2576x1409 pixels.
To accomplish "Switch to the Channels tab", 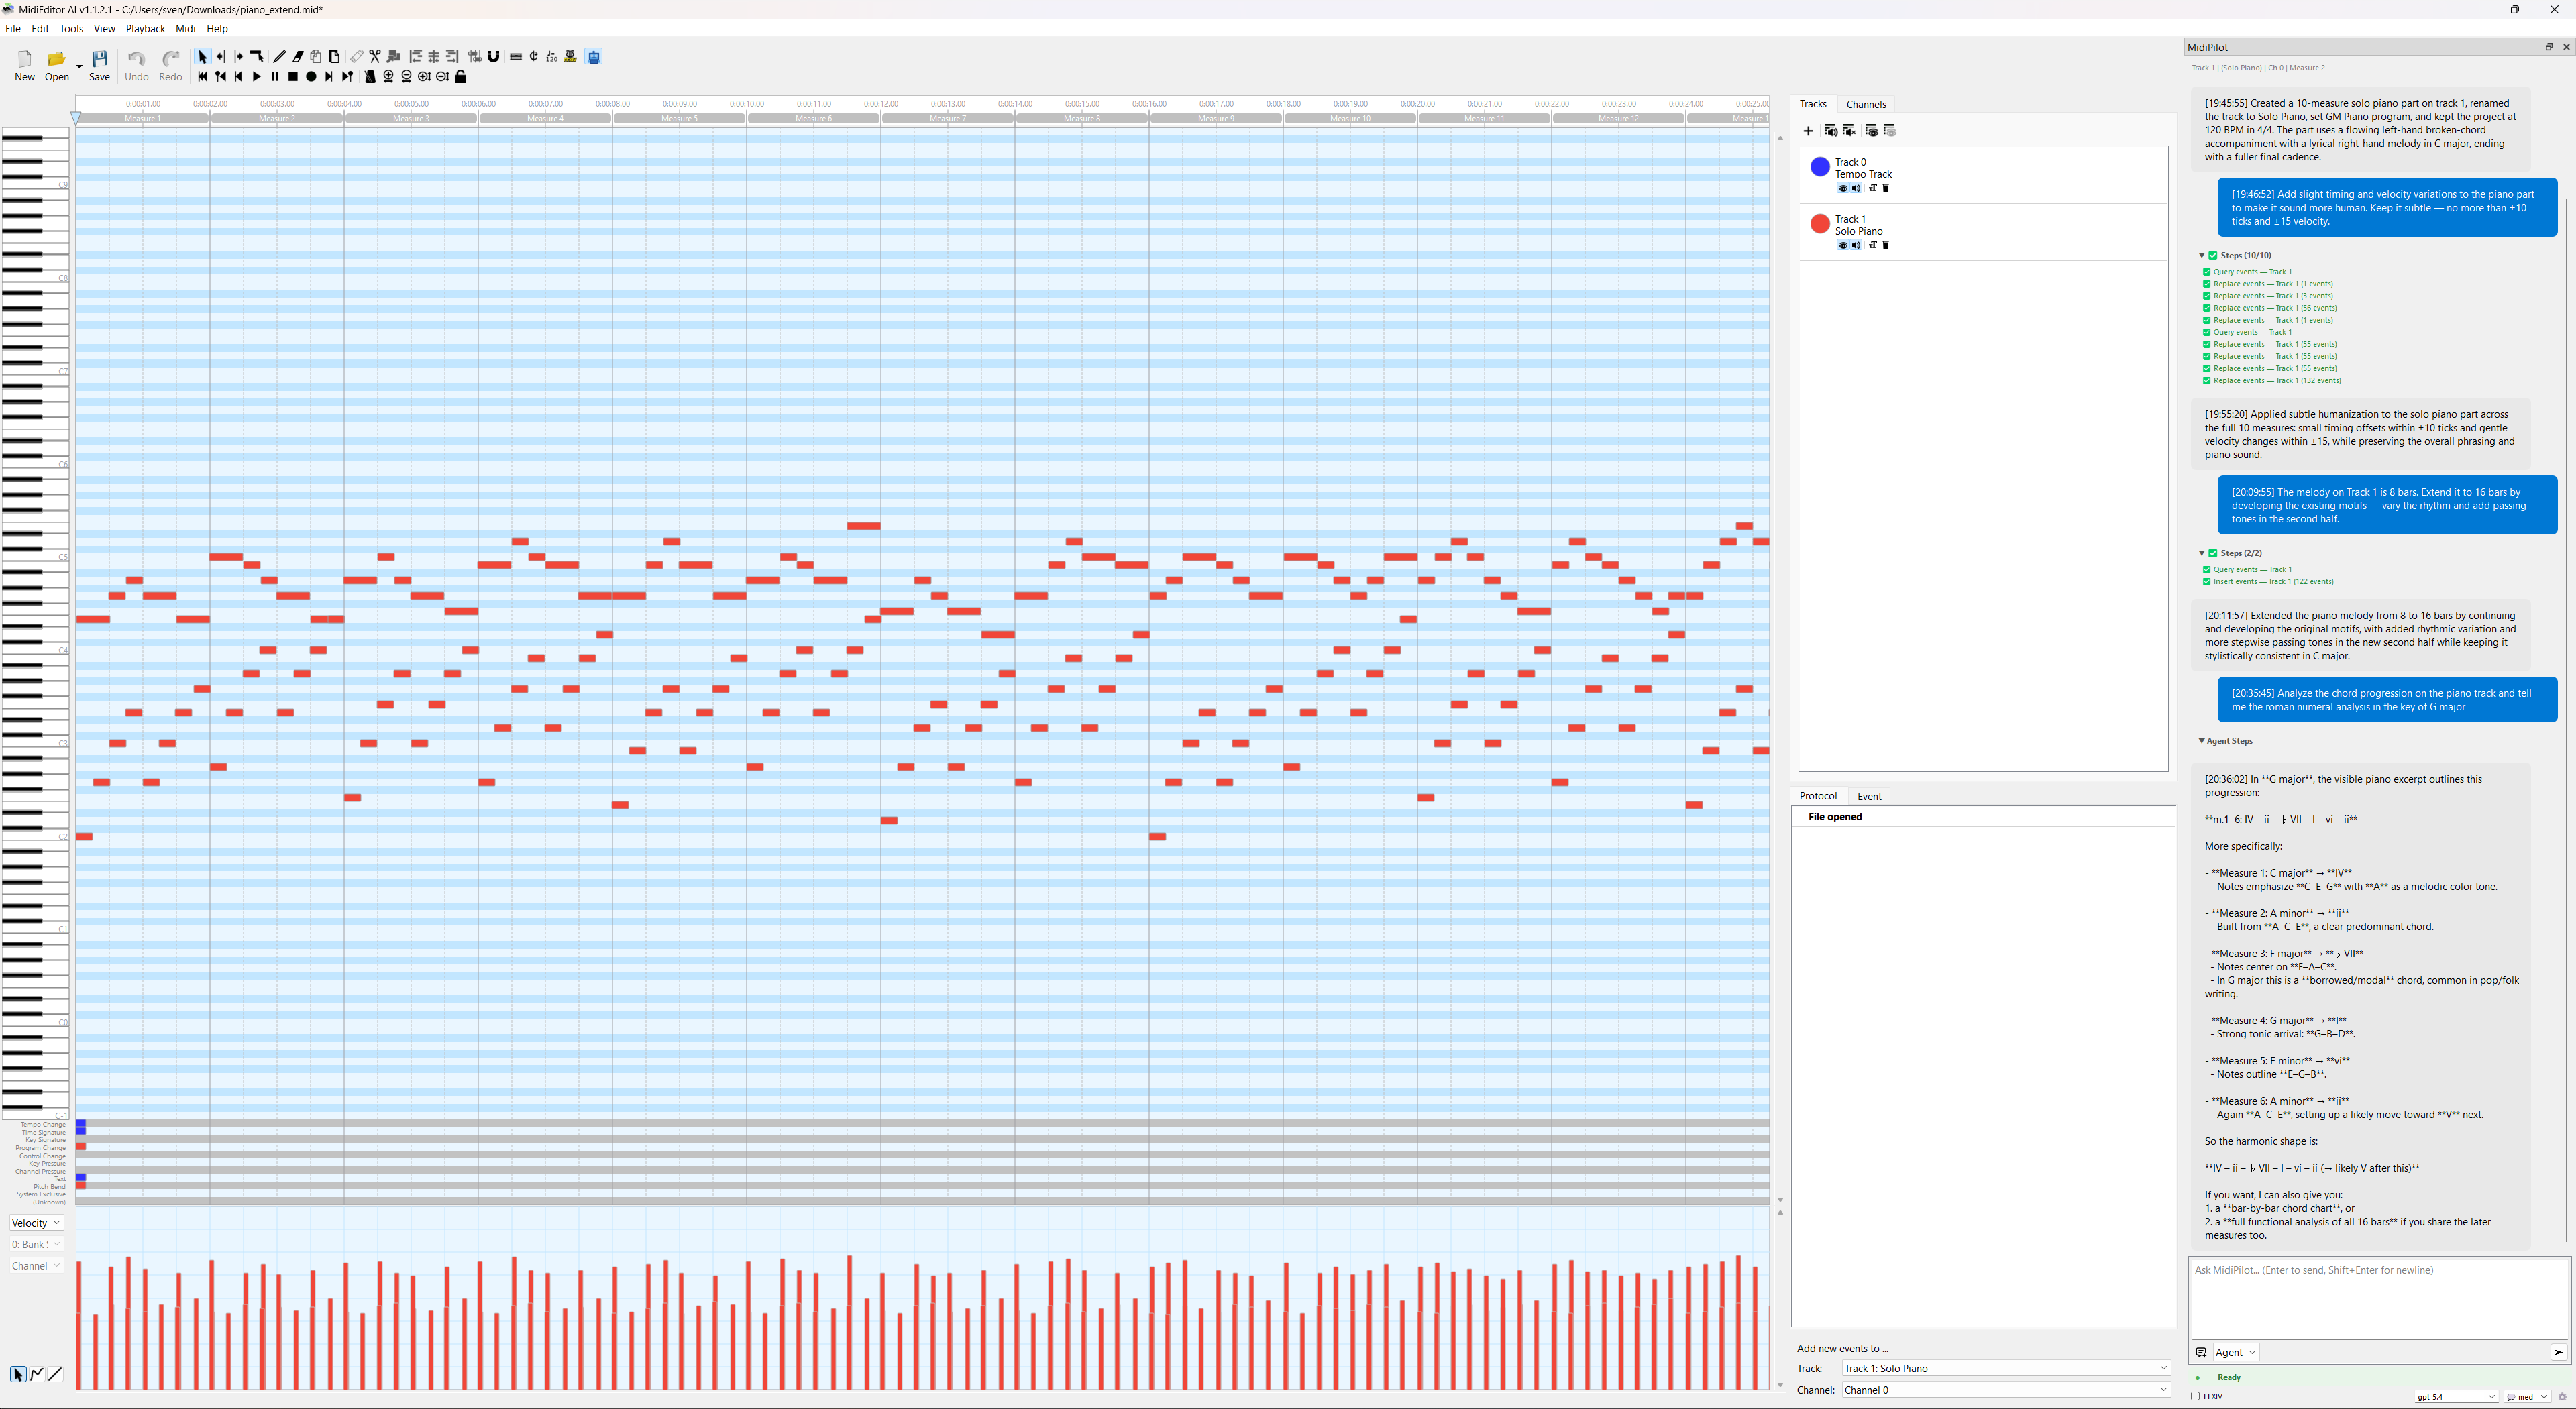I will 1868,104.
